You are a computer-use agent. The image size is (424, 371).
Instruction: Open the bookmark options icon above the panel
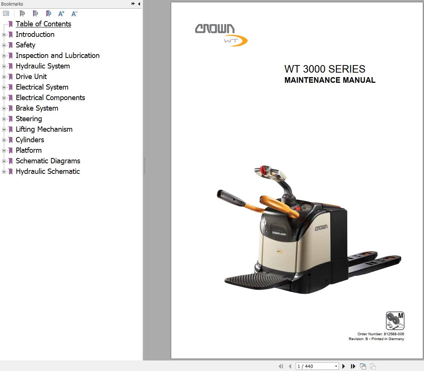point(6,13)
